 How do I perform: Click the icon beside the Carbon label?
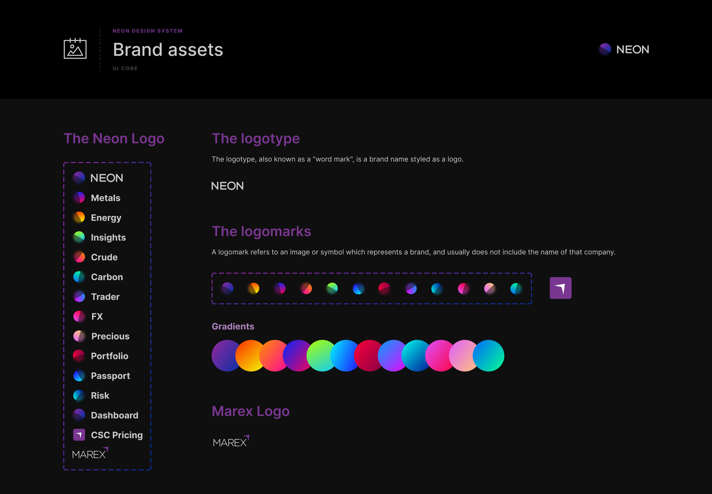[x=79, y=277]
